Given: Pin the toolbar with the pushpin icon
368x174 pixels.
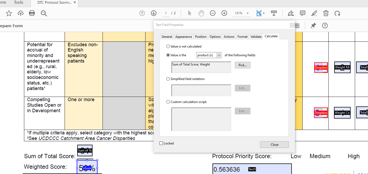Looking at the screenshot, I should pyautogui.click(x=313, y=25).
